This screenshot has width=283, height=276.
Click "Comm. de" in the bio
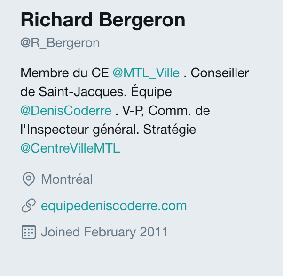coord(179,111)
